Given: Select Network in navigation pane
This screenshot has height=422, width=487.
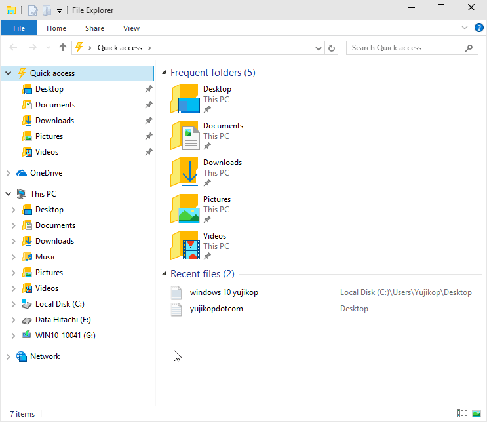Looking at the screenshot, I should pyautogui.click(x=45, y=356).
